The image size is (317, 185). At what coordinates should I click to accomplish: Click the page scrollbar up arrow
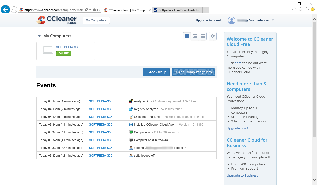click(314, 19)
